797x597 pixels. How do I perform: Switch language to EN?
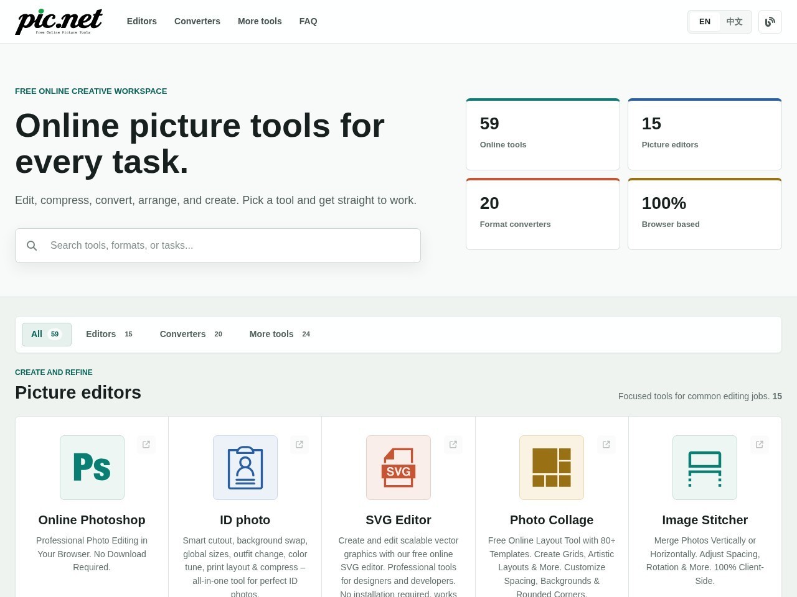pyautogui.click(x=705, y=22)
